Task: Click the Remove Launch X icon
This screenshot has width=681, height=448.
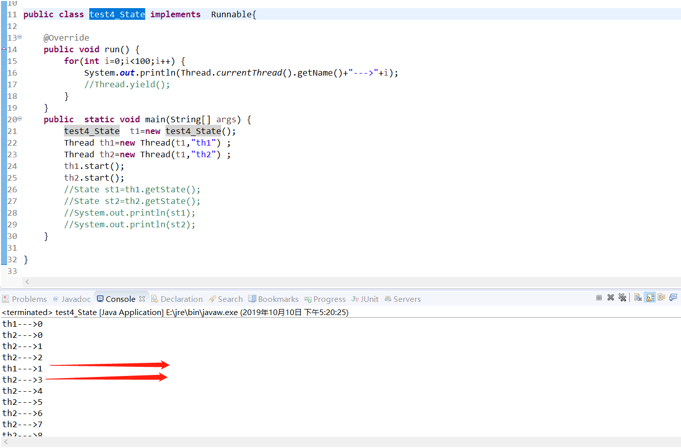Action: click(x=610, y=297)
